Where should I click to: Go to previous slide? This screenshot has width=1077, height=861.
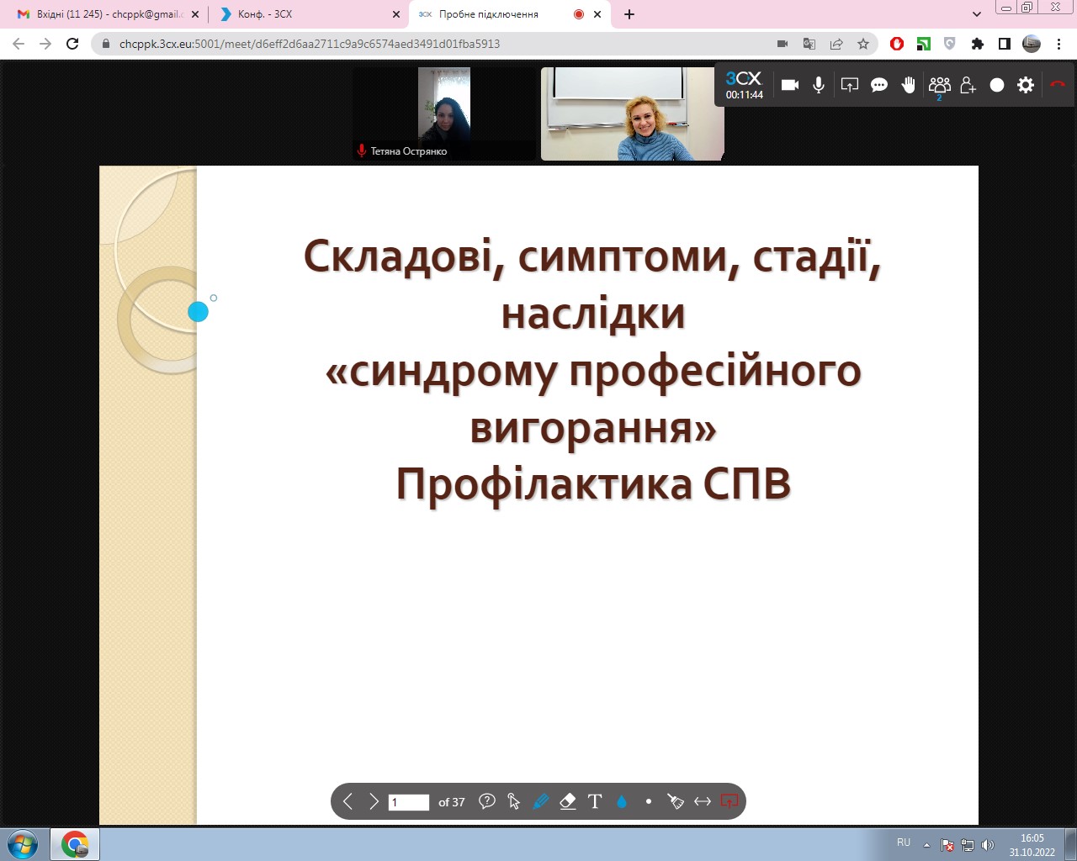[348, 802]
